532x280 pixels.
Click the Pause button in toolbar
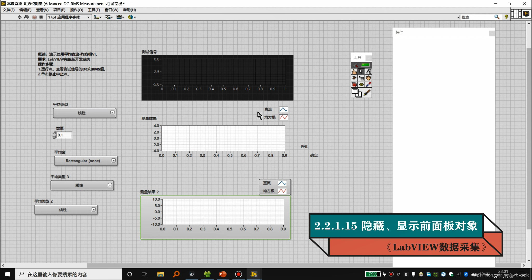[x=41, y=17]
